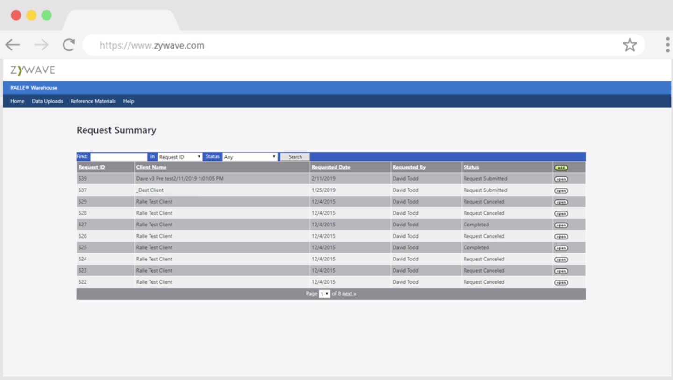Open the Request ID search field dropdown
The height and width of the screenshot is (380, 673).
click(179, 156)
